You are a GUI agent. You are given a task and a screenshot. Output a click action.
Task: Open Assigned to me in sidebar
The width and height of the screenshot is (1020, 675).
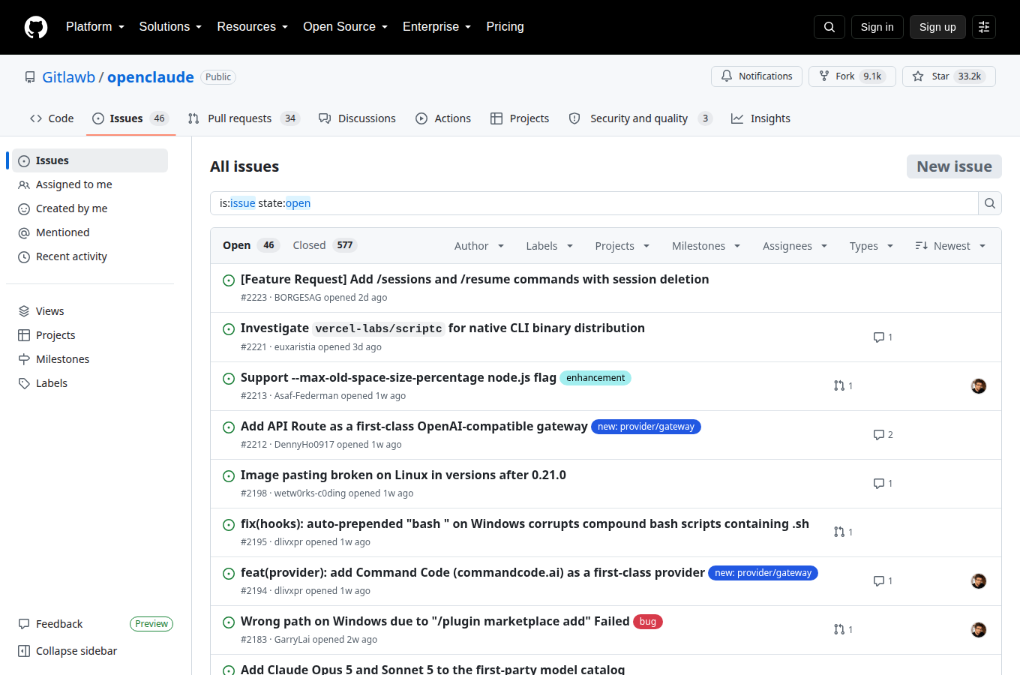tap(90, 184)
